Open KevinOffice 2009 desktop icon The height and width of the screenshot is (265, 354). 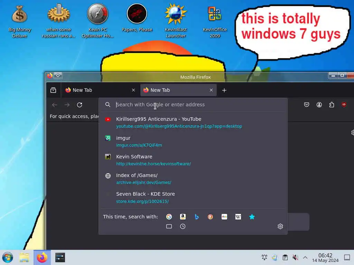click(215, 21)
